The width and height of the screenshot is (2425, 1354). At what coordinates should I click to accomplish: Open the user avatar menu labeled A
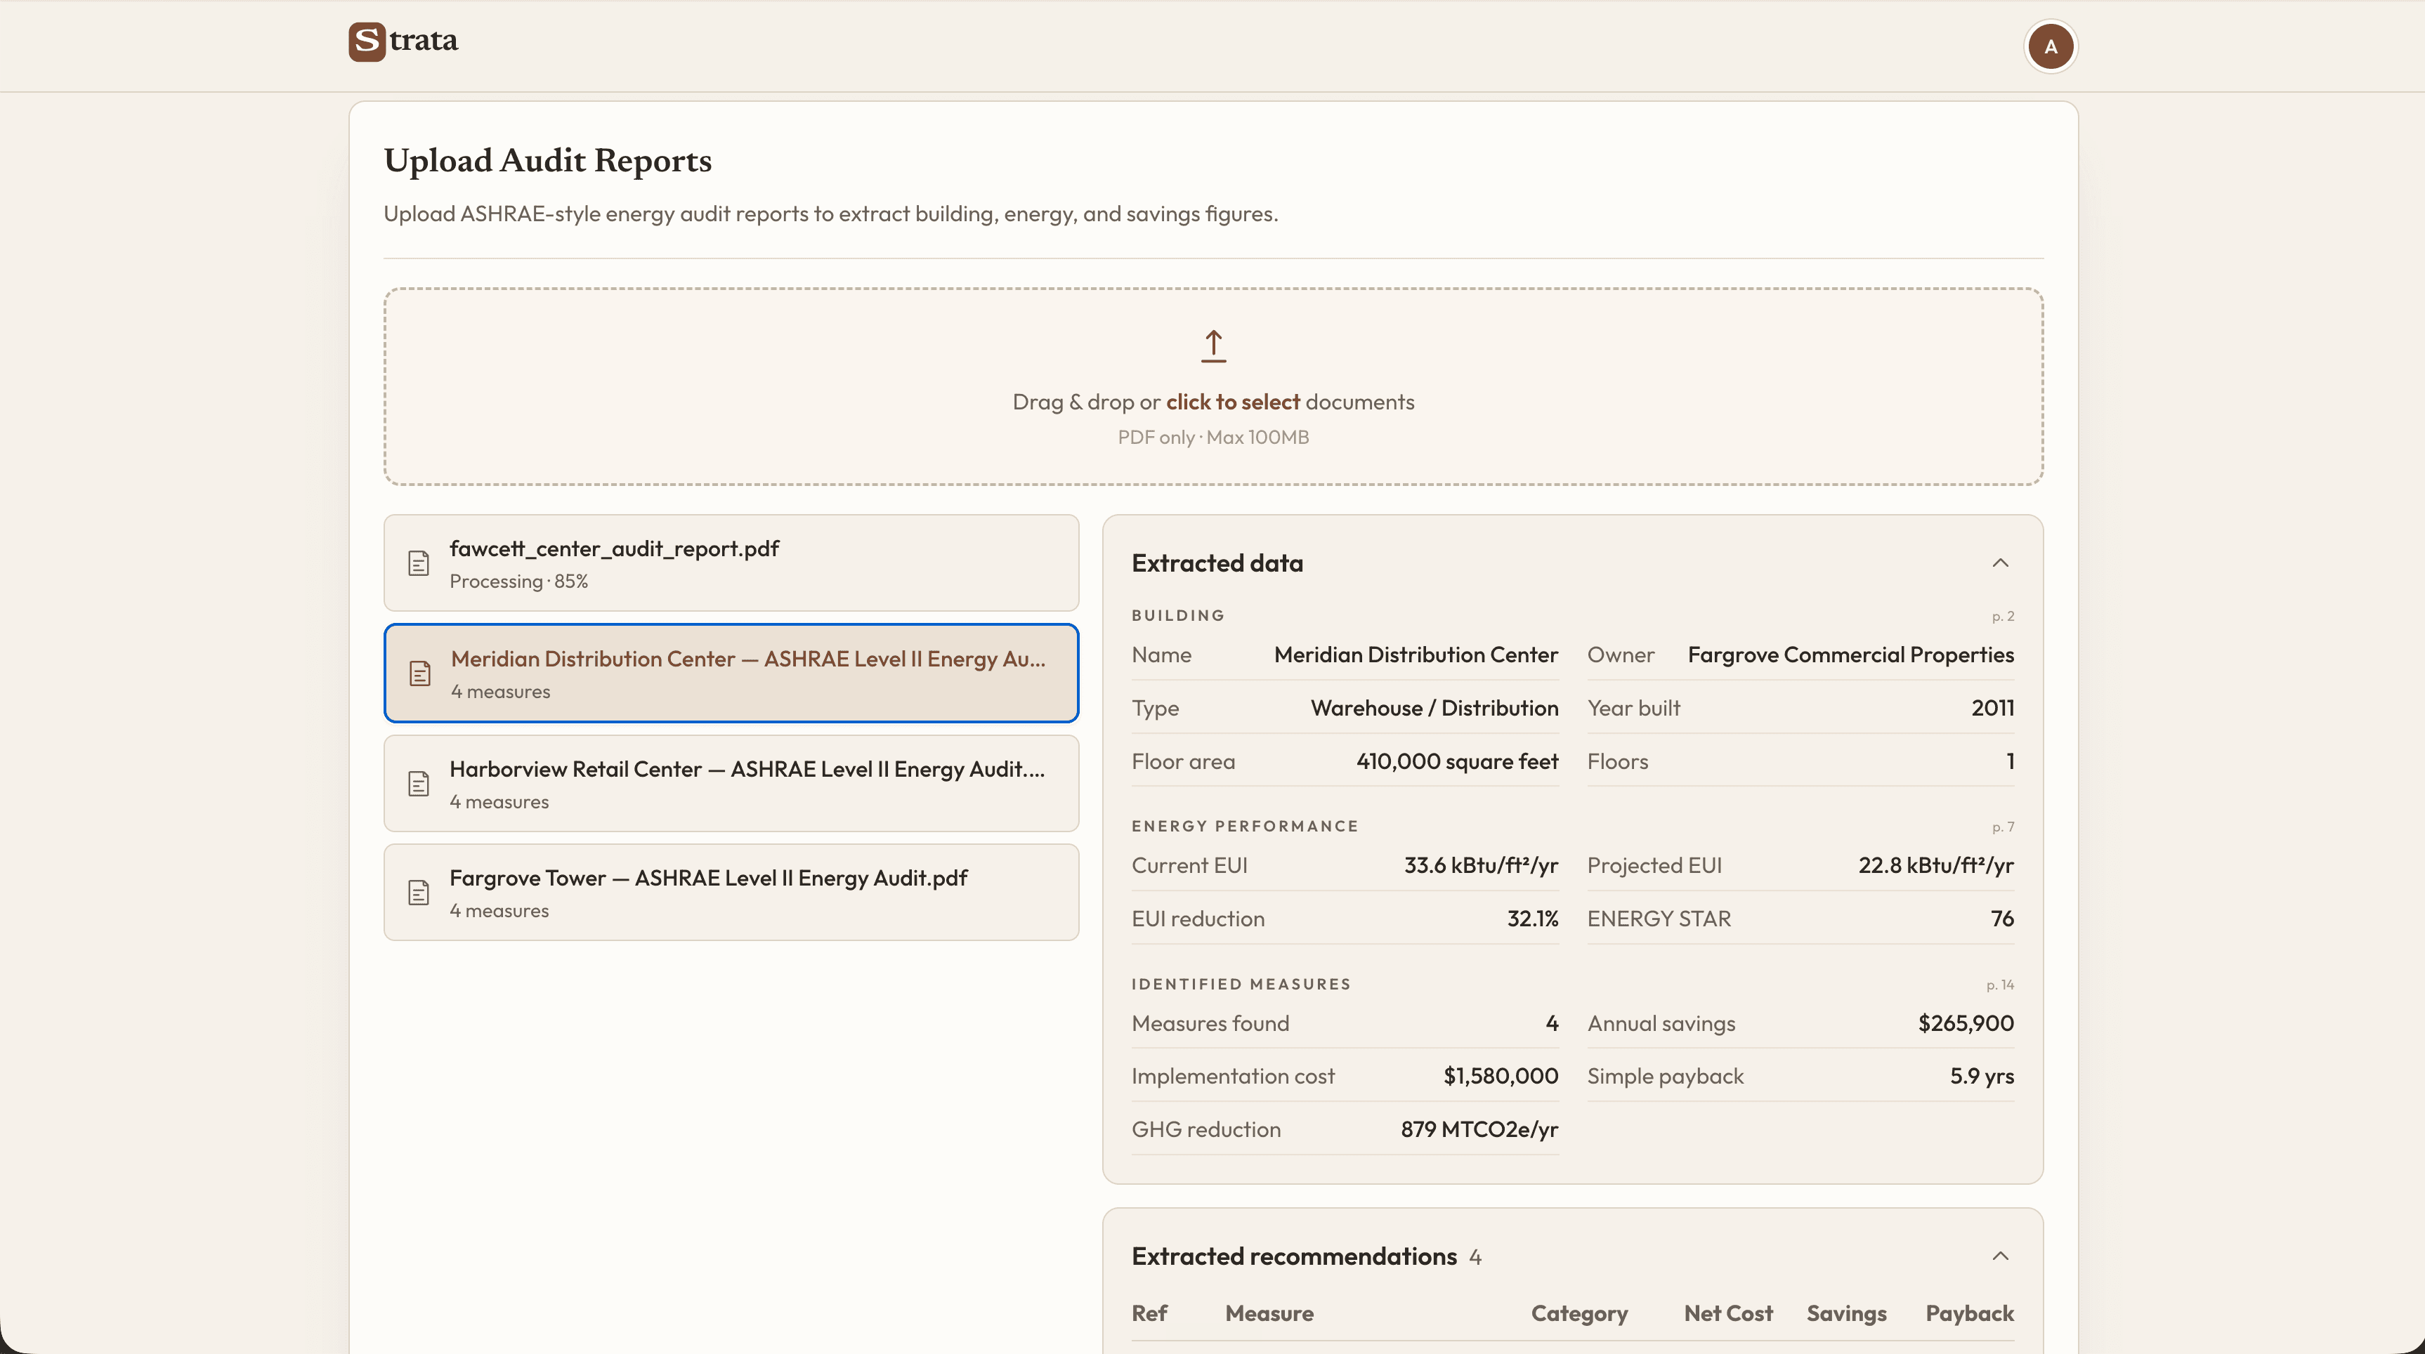[x=2051, y=46]
